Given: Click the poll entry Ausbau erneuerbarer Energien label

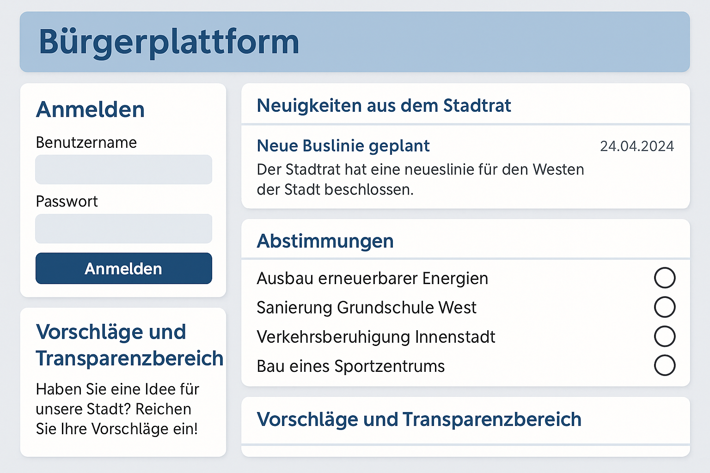Looking at the screenshot, I should [x=373, y=278].
